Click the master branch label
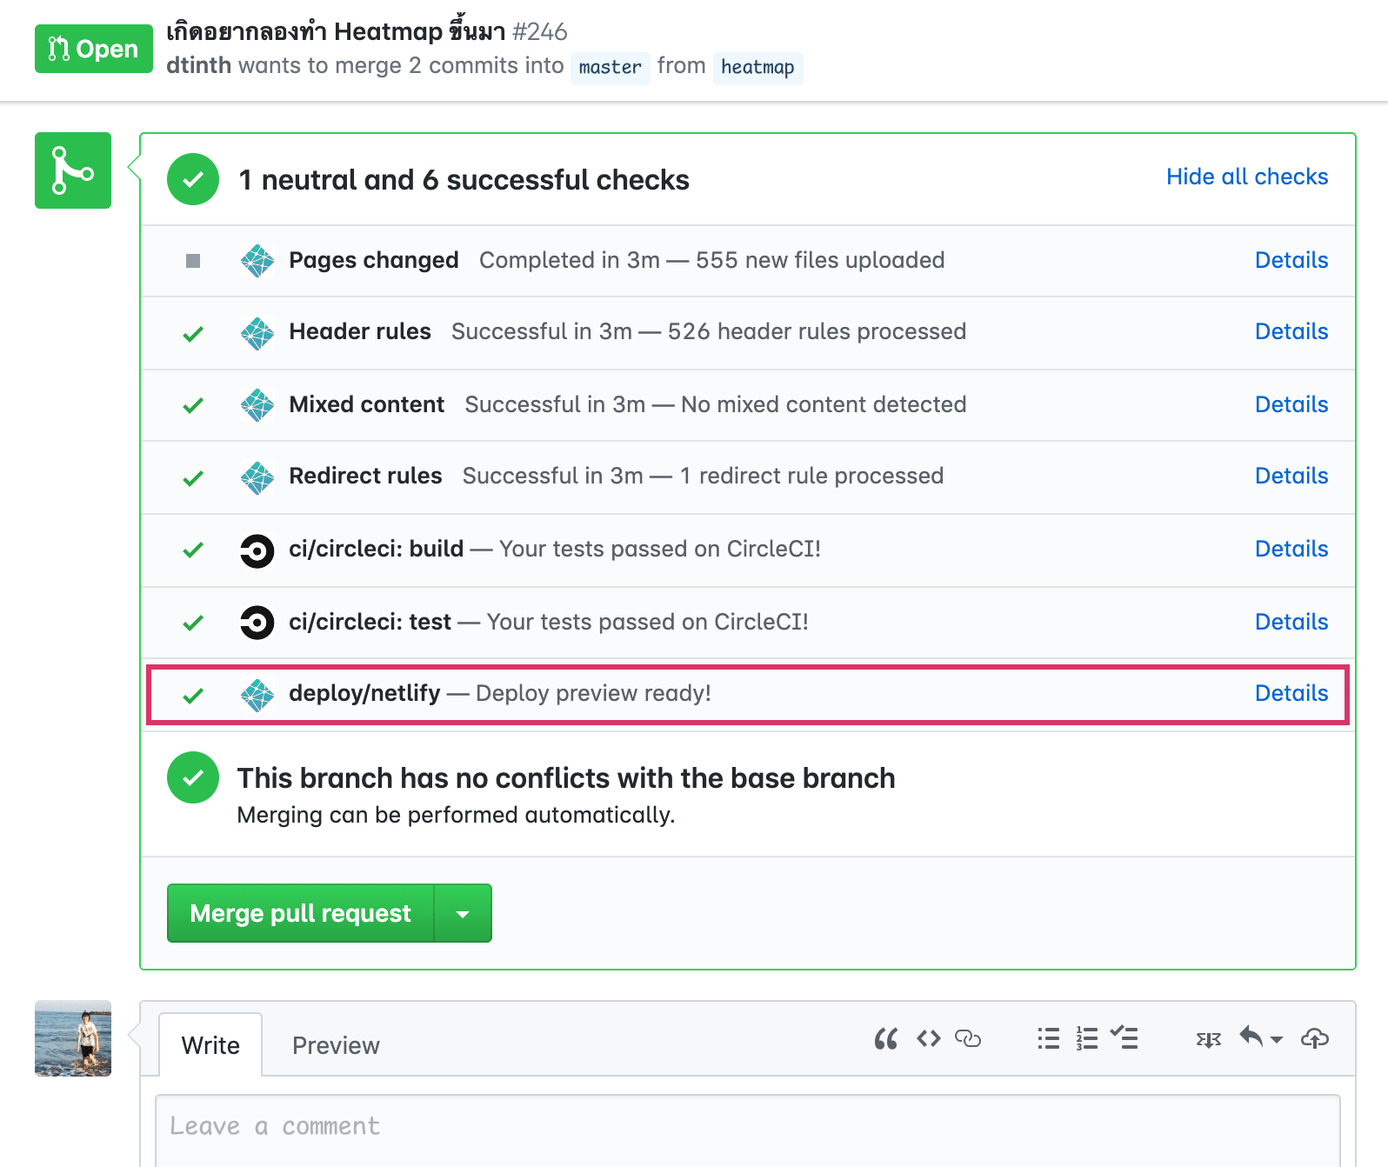The width and height of the screenshot is (1388, 1167). click(611, 67)
